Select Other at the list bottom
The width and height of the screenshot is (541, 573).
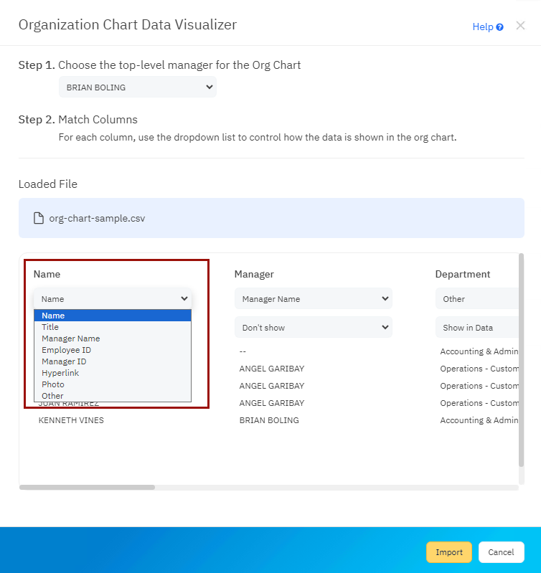pos(52,396)
